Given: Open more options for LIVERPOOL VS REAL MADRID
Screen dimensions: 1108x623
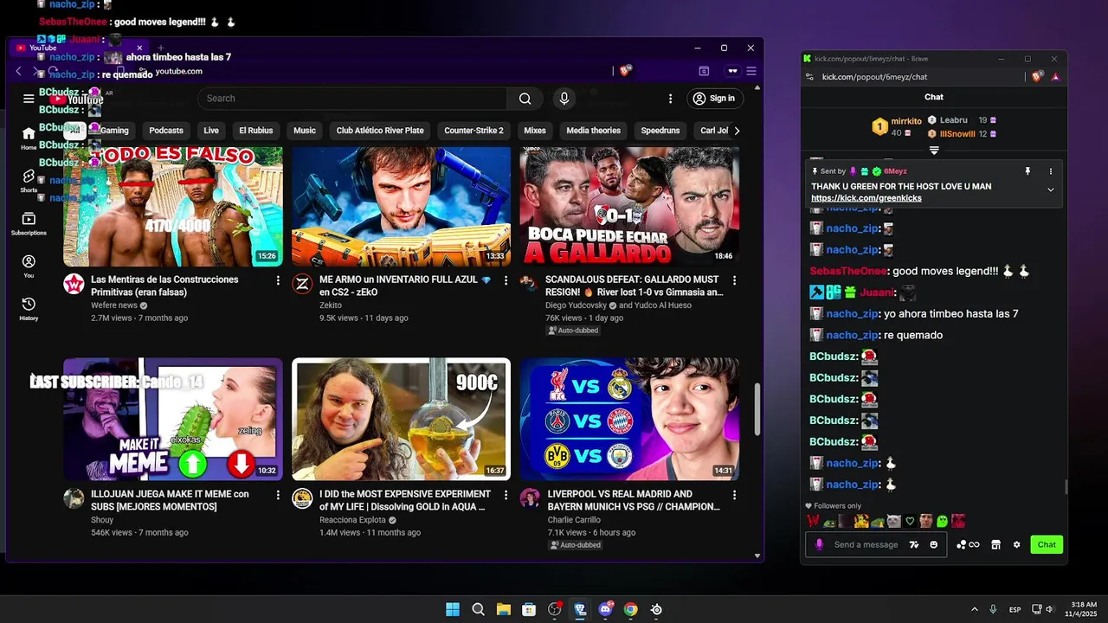Looking at the screenshot, I should pyautogui.click(x=734, y=495).
